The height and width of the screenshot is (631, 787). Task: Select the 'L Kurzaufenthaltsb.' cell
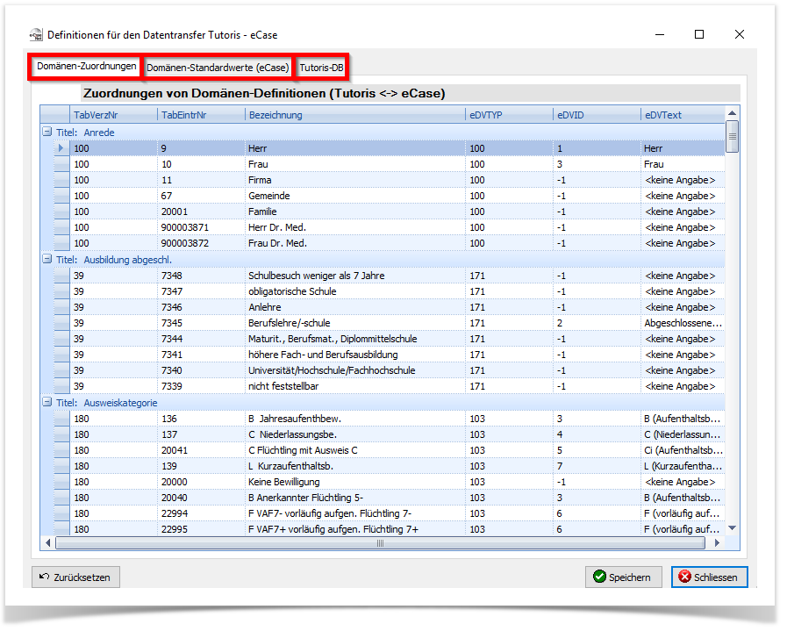(x=354, y=466)
